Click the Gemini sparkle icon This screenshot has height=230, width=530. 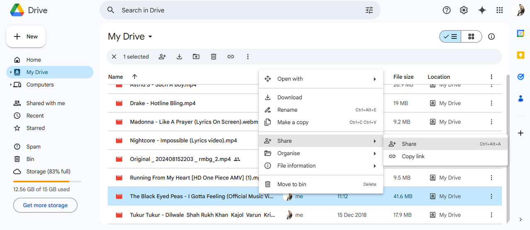(482, 10)
